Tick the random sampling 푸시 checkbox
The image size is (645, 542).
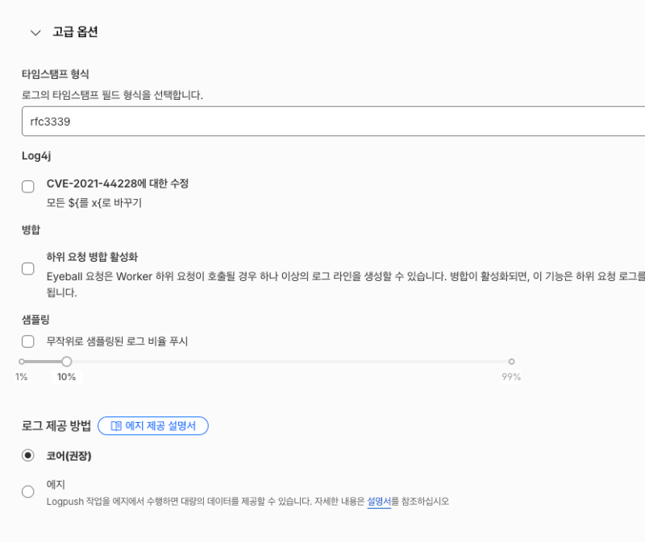click(x=28, y=341)
